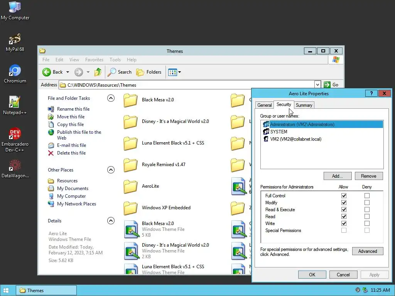Toggle Allow checkbox for Write
Viewport: 395px width, 296px height.
[344, 223]
